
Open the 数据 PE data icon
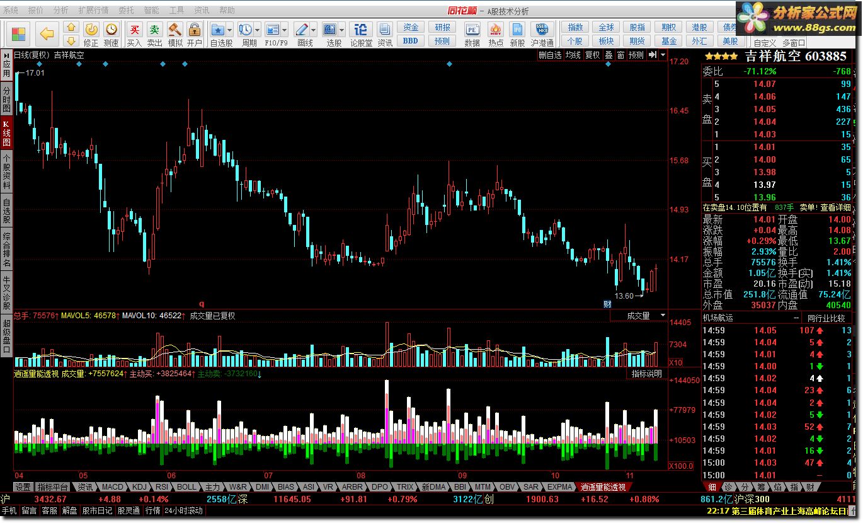click(472, 30)
